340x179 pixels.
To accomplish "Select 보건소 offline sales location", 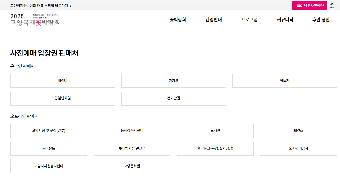I will [x=298, y=131].
